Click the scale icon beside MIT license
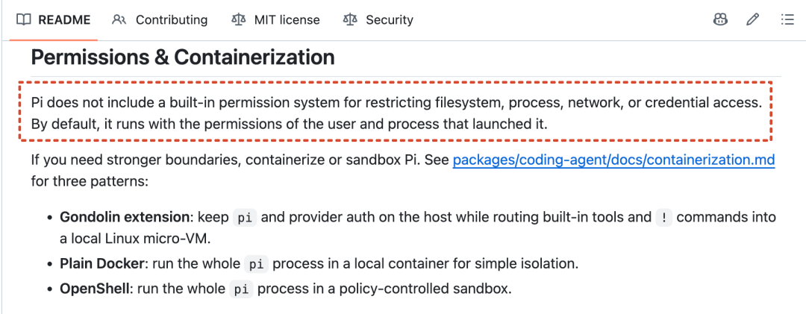806x314 pixels. (239, 20)
